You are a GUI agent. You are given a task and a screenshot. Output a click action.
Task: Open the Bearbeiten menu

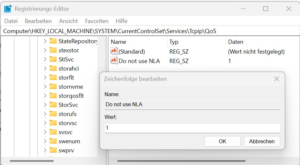coord(38,21)
